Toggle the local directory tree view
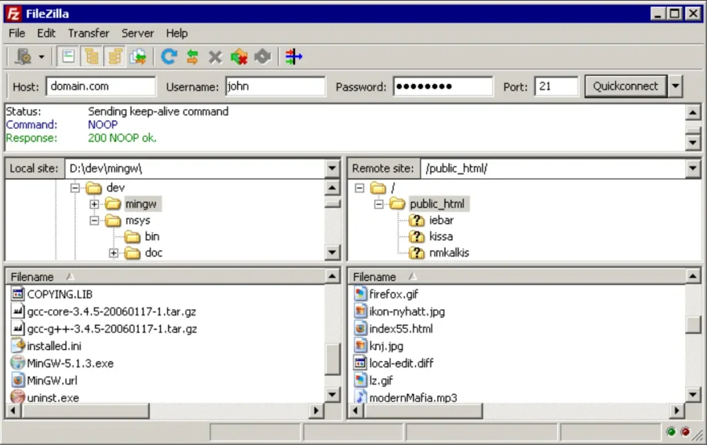The height and width of the screenshot is (445, 707). pyautogui.click(x=92, y=56)
